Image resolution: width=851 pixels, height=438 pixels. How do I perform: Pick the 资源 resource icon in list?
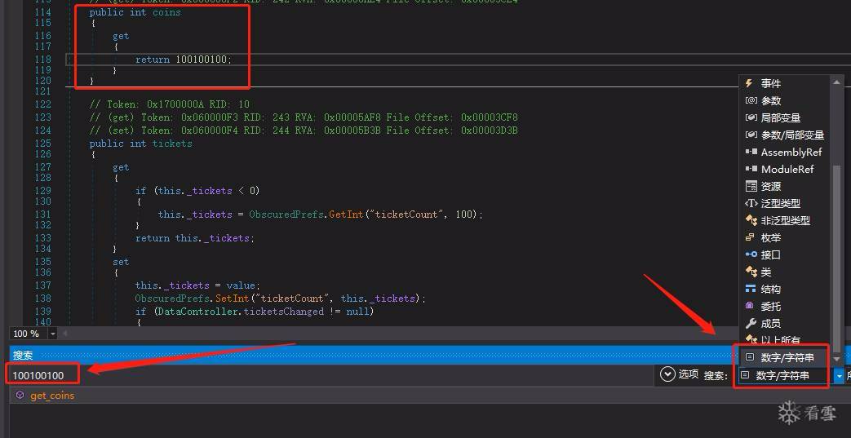(751, 186)
